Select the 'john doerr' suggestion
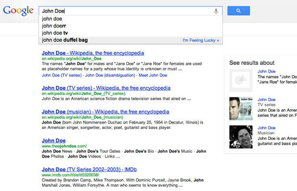297x191 pixels. (x=130, y=26)
